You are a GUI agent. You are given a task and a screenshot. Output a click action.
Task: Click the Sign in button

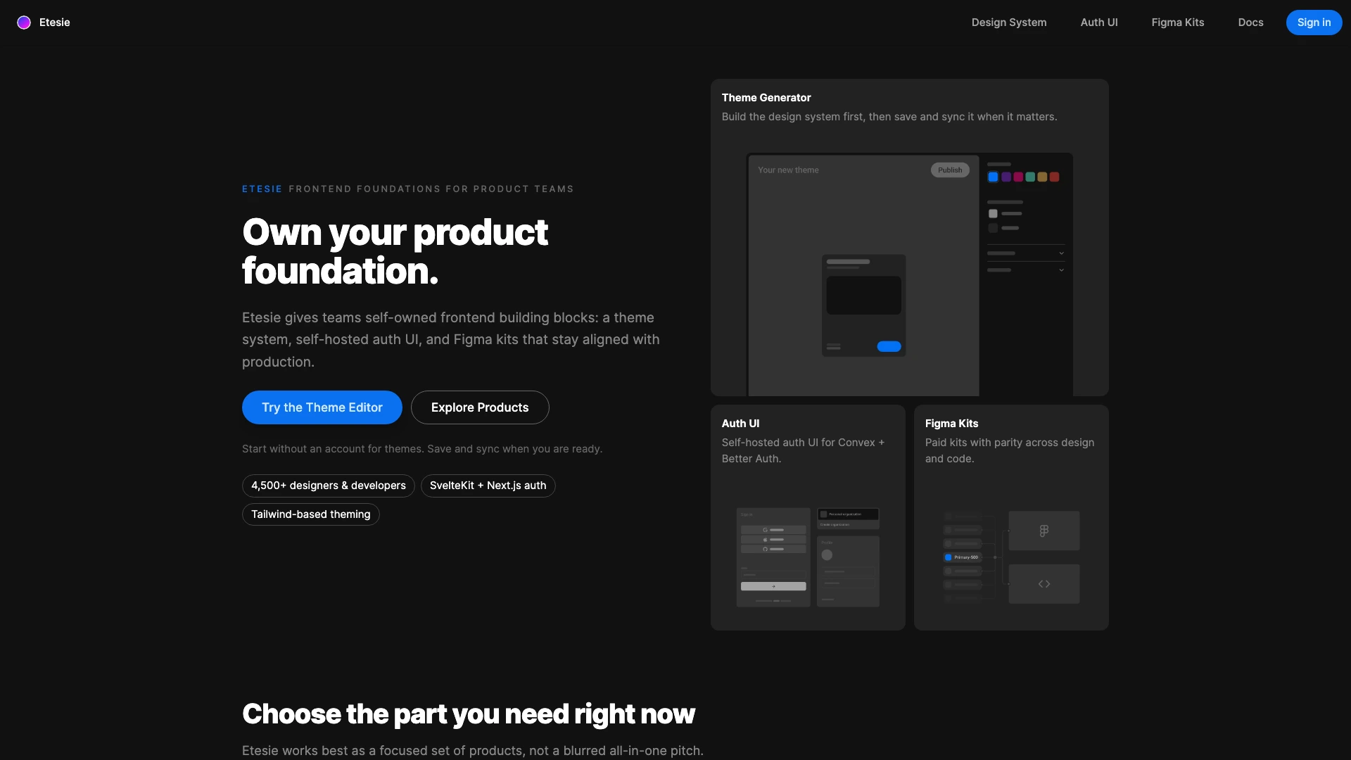point(1314,23)
